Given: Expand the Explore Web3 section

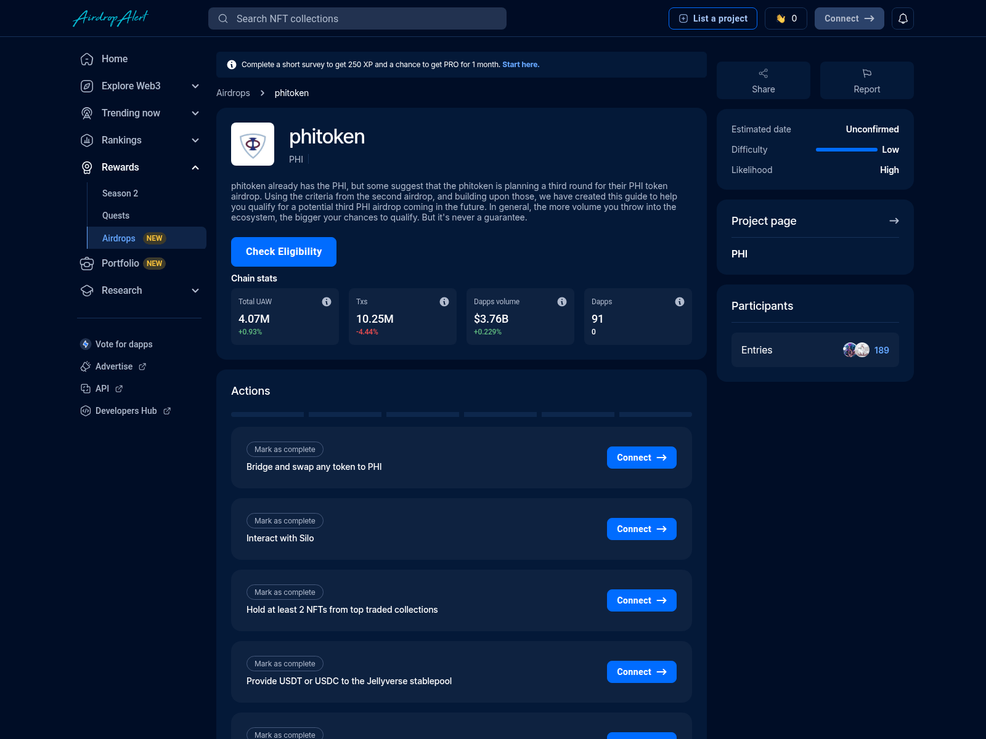Looking at the screenshot, I should [x=195, y=86].
